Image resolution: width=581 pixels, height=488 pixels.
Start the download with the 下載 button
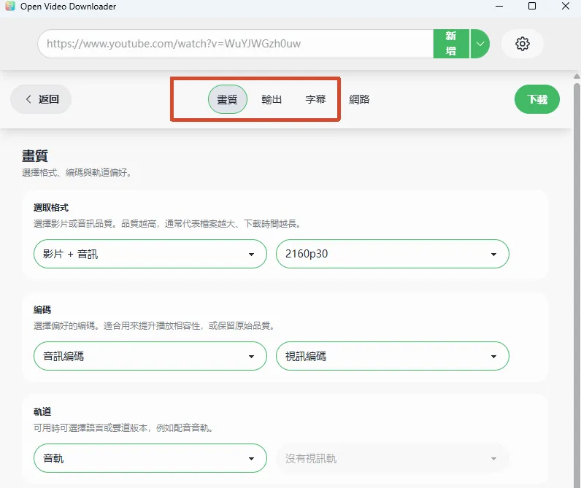point(537,99)
